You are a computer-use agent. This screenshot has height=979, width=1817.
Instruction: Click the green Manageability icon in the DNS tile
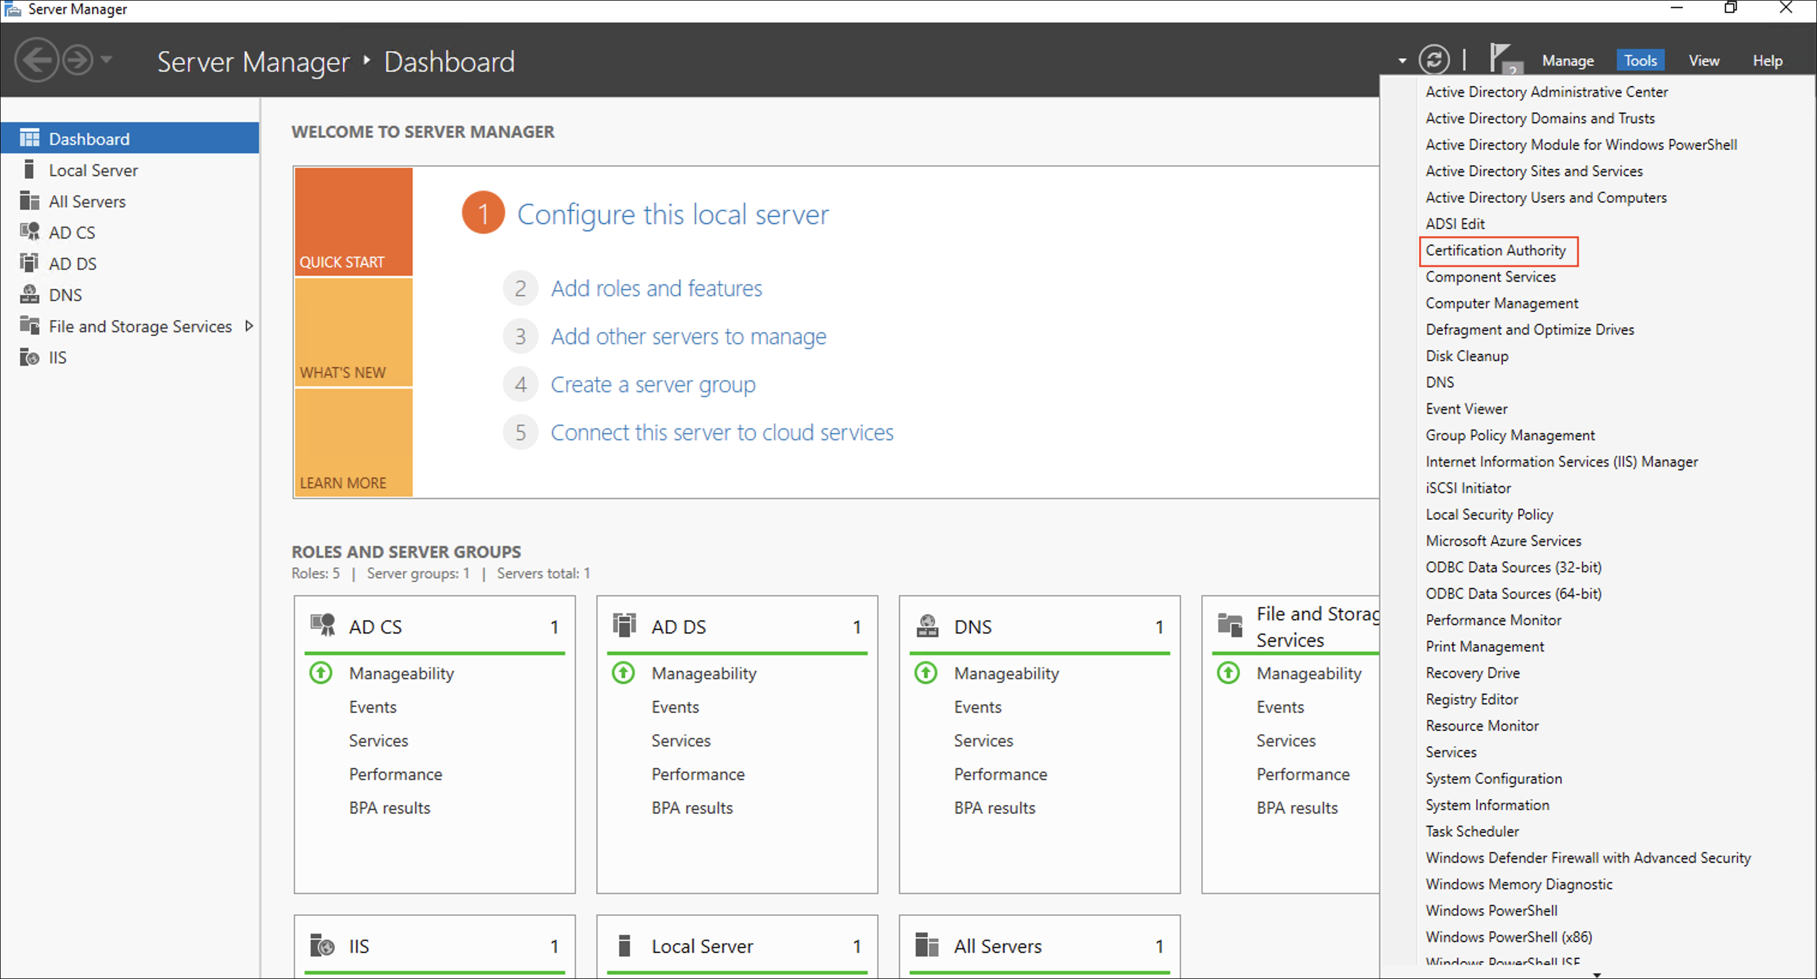[925, 673]
